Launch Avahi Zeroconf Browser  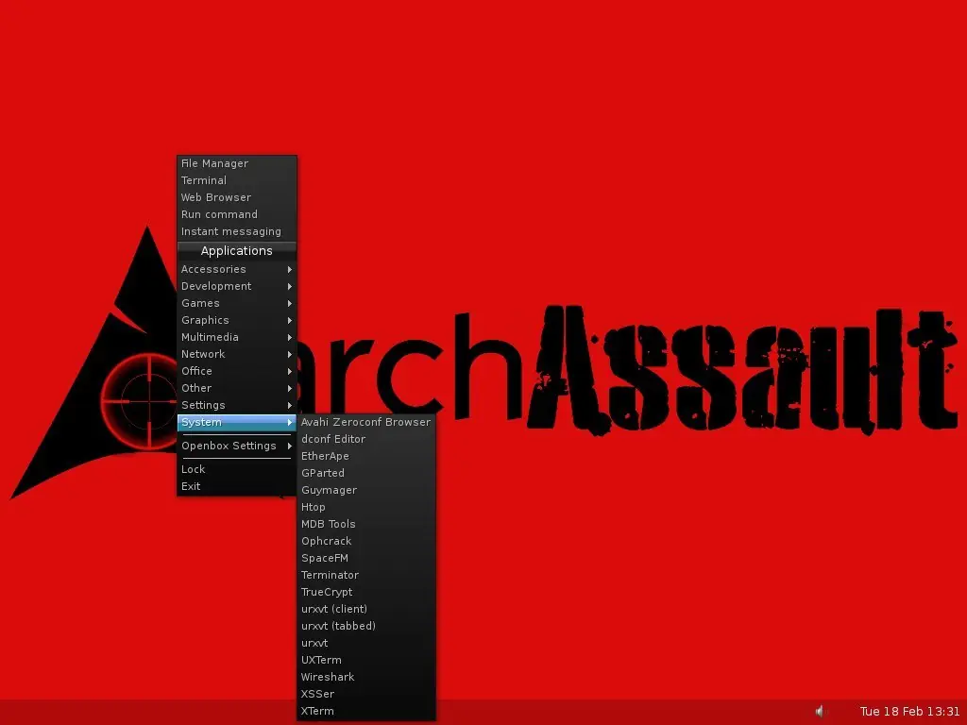click(366, 422)
